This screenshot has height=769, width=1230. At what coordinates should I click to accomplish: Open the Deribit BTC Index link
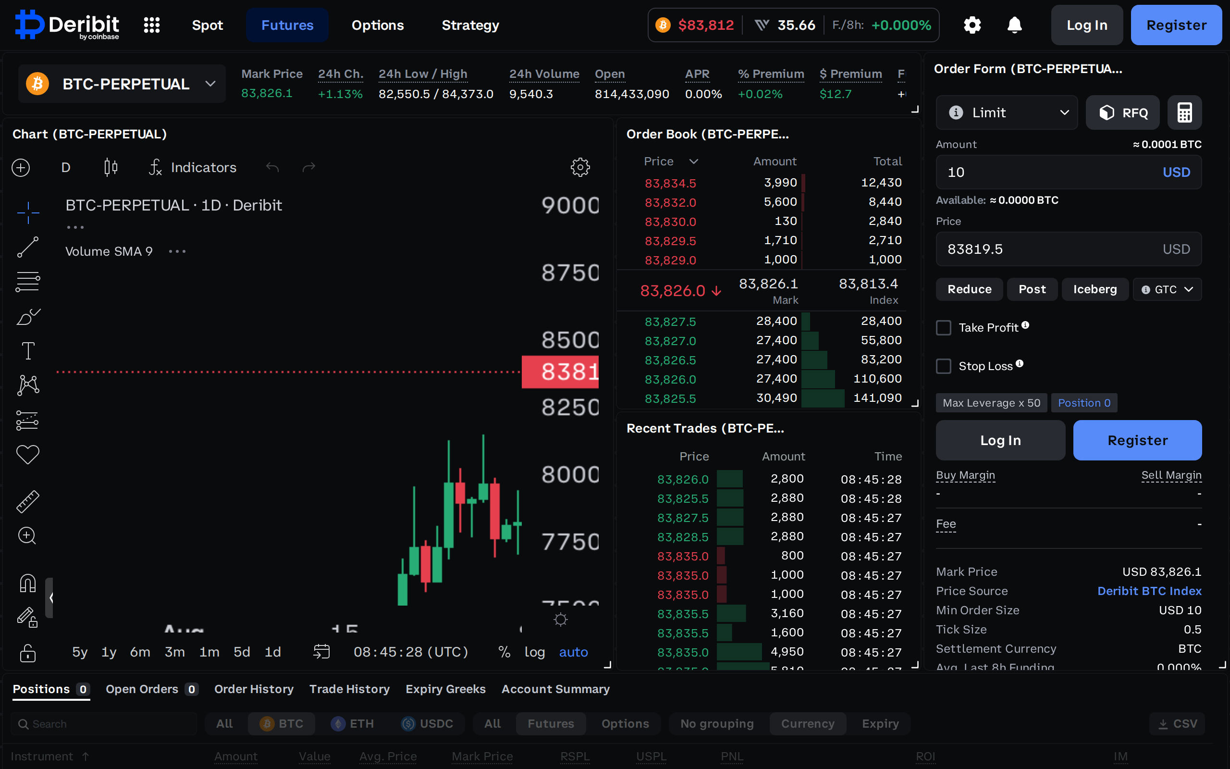point(1149,591)
